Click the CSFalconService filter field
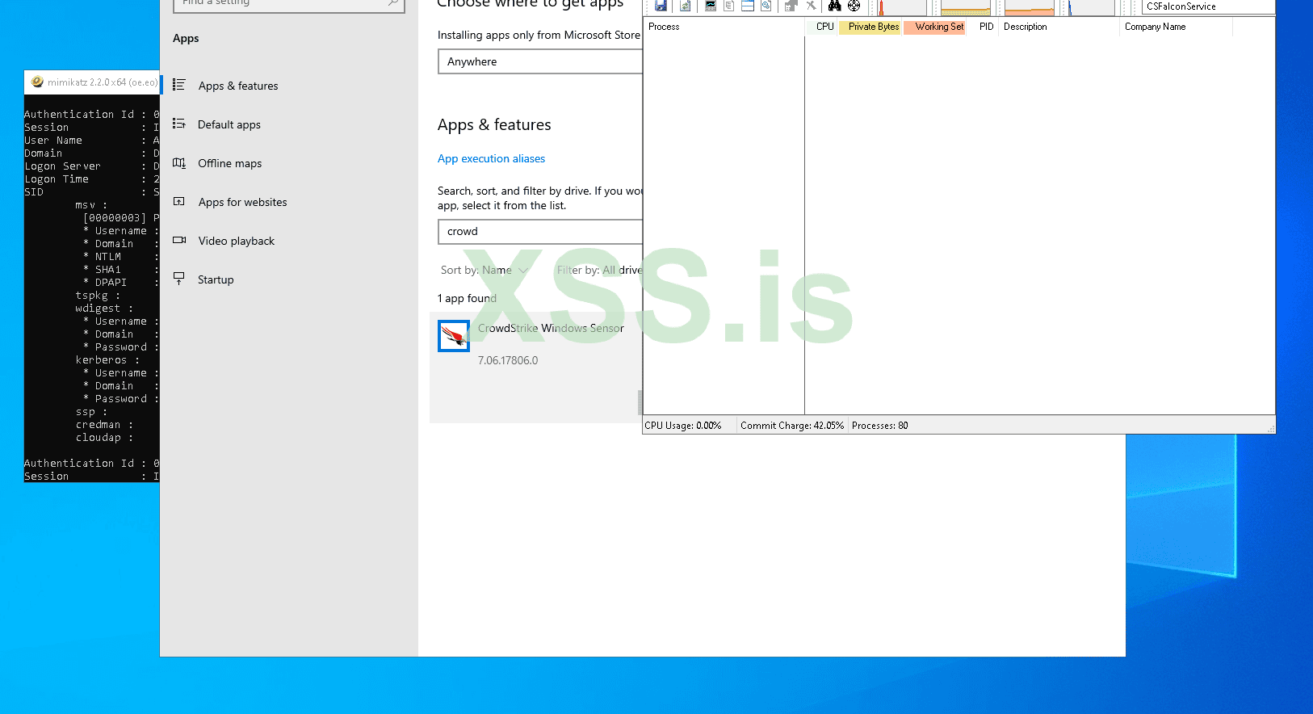The width and height of the screenshot is (1313, 714). [1209, 6]
